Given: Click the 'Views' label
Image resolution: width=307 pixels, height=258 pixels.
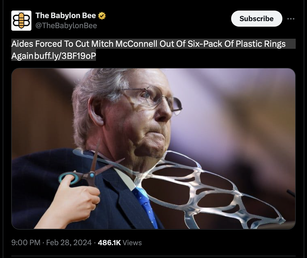Looking at the screenshot, I should (132, 243).
